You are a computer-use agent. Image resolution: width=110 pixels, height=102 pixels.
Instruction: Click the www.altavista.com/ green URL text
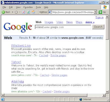pos(22,92)
